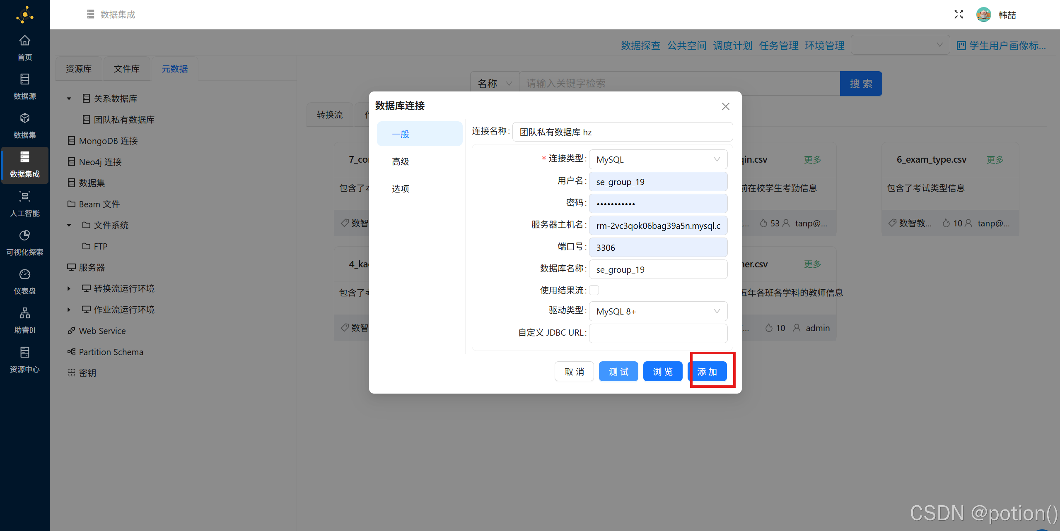Click into the 端口号 input field
This screenshot has height=531, width=1060.
[658, 247]
